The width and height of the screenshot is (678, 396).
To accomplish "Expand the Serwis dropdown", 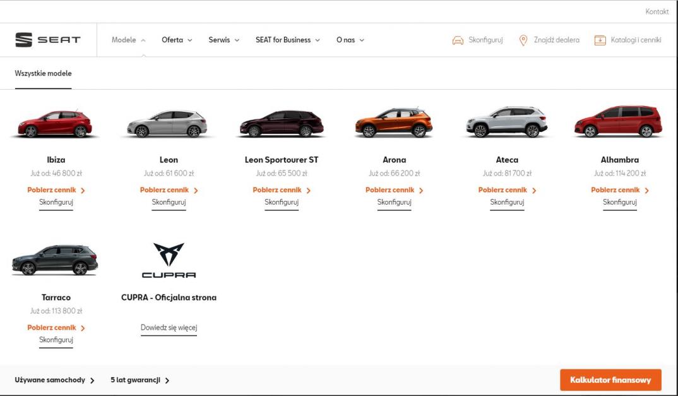I will (224, 40).
